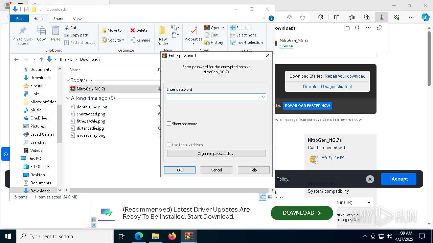Open Edge extensions puzzle icon
433x243 pixels.
click(320, 17)
